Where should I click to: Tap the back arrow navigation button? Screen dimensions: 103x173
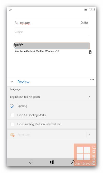(x=31, y=162)
